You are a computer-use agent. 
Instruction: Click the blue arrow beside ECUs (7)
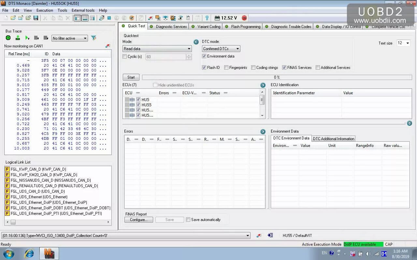click(263, 85)
